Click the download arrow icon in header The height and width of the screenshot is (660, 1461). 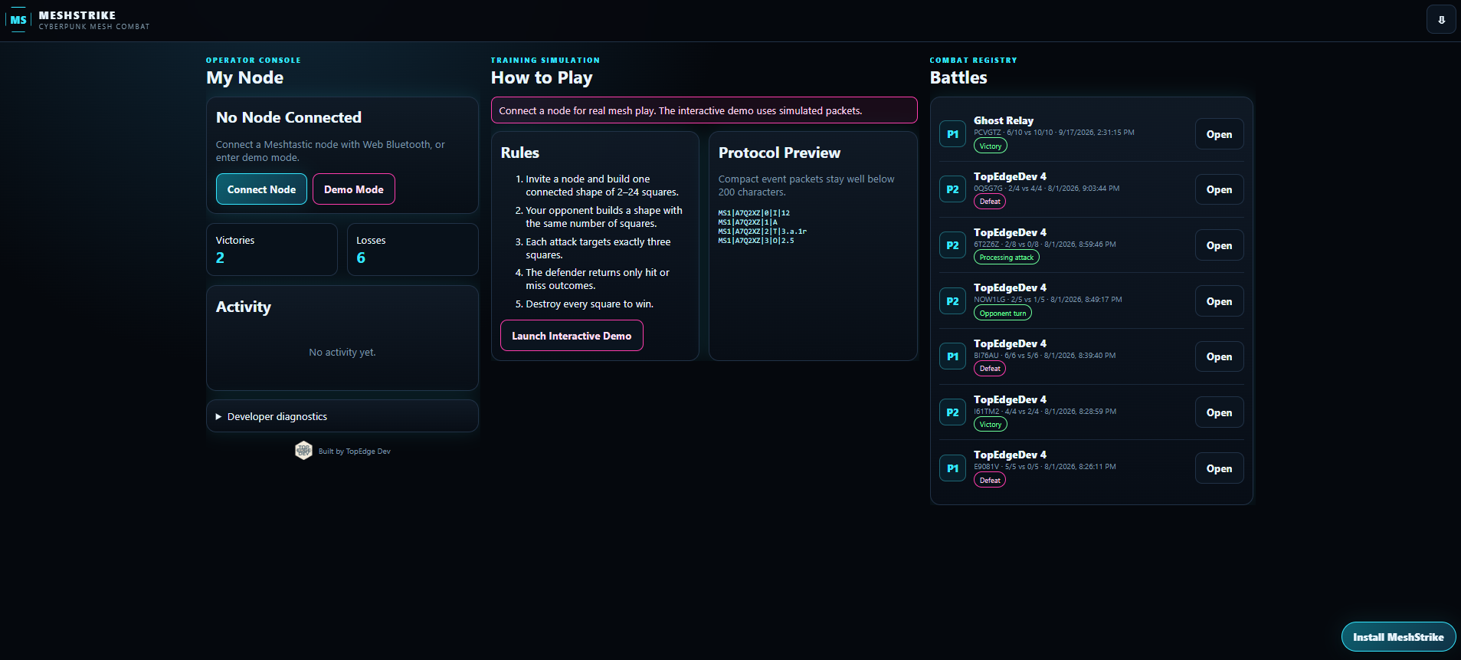[x=1441, y=20]
